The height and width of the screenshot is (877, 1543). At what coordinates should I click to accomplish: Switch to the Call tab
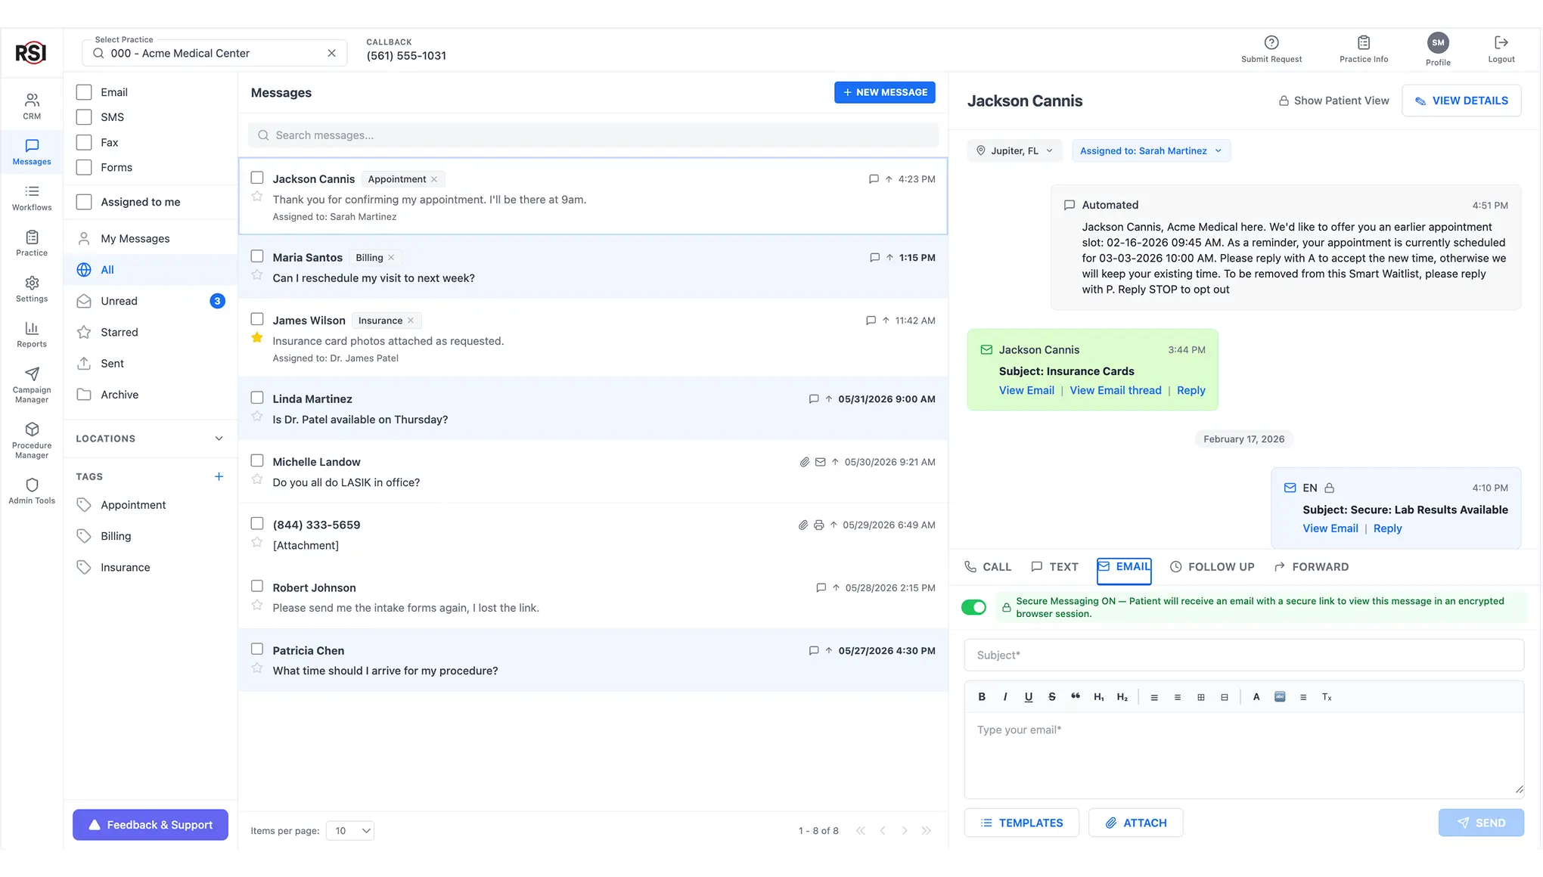[988, 567]
